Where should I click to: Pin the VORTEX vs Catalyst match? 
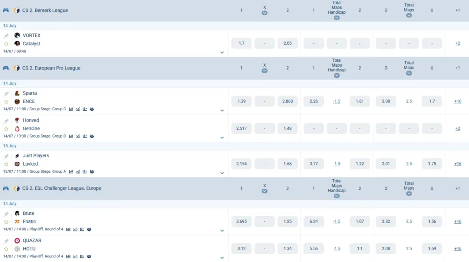point(6,36)
